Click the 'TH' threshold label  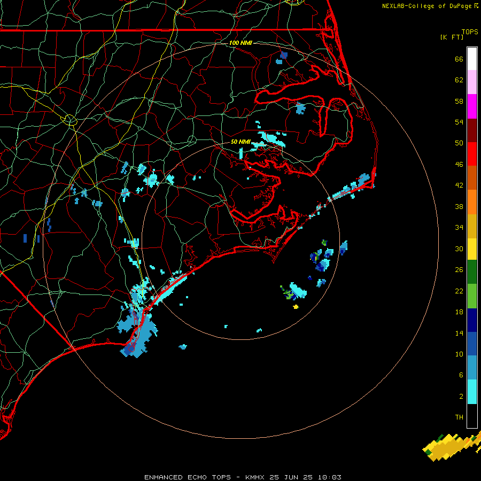click(459, 417)
